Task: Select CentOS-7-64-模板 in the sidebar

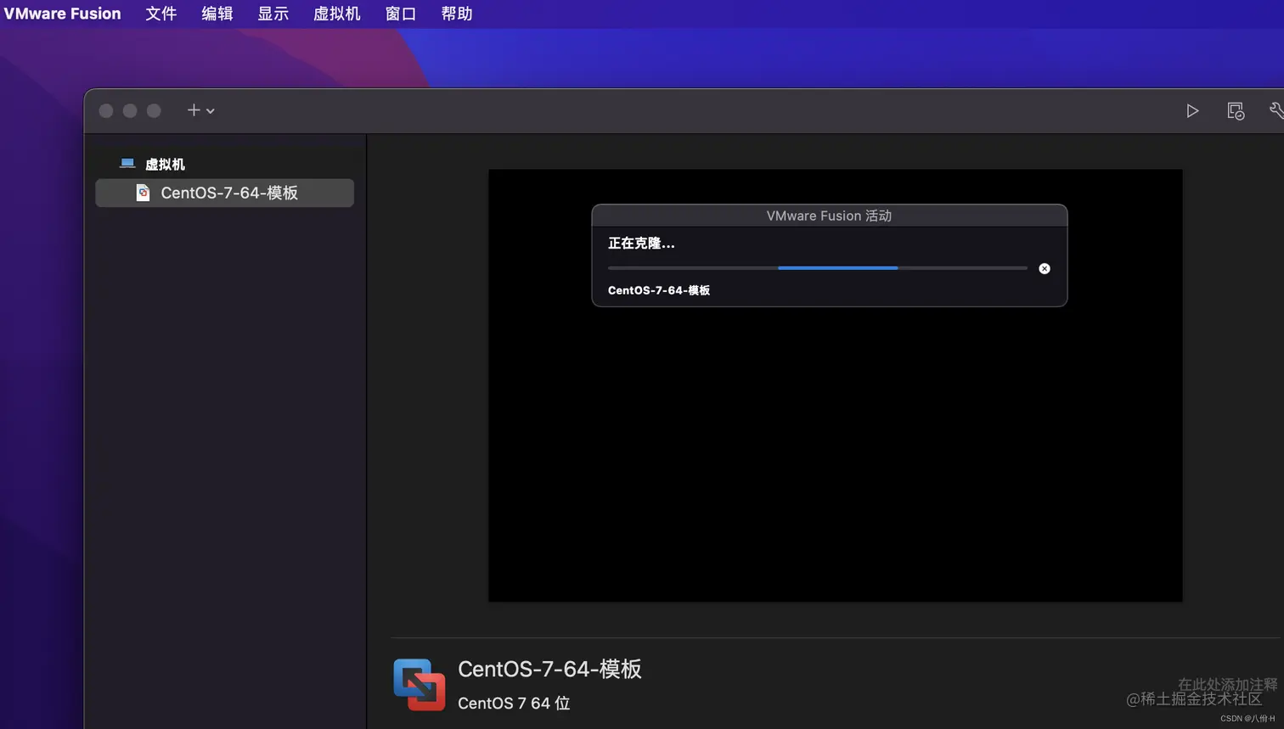Action: 224,193
